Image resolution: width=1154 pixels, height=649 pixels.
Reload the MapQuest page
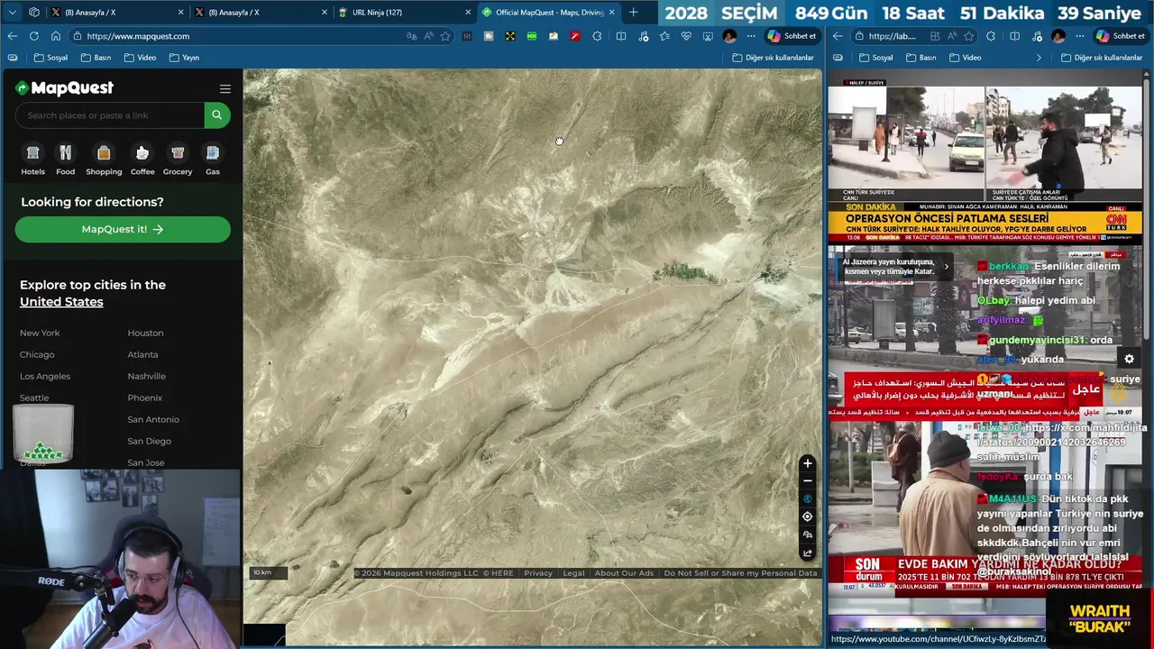[33, 36]
